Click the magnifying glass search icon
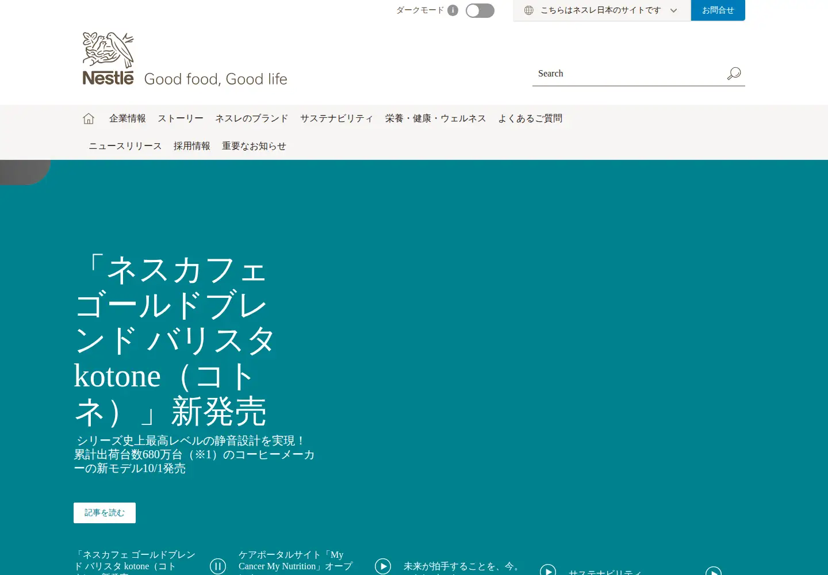Viewport: 828px width, 575px height. (734, 74)
